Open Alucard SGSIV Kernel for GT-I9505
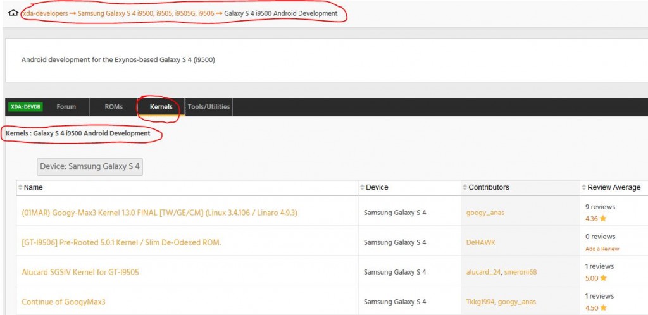Image resolution: width=648 pixels, height=315 pixels. [x=80, y=272]
